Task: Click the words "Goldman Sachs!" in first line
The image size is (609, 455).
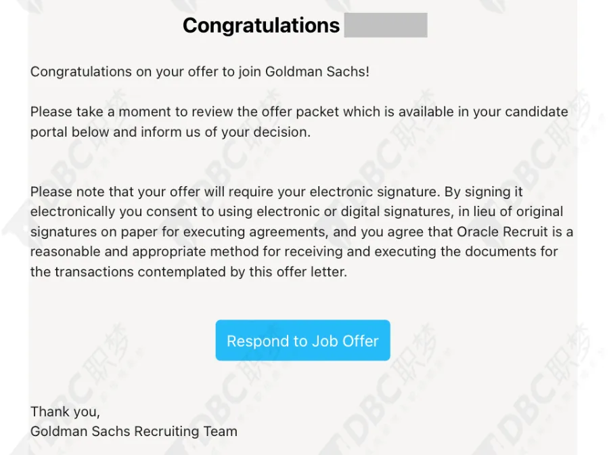Action: coord(317,72)
